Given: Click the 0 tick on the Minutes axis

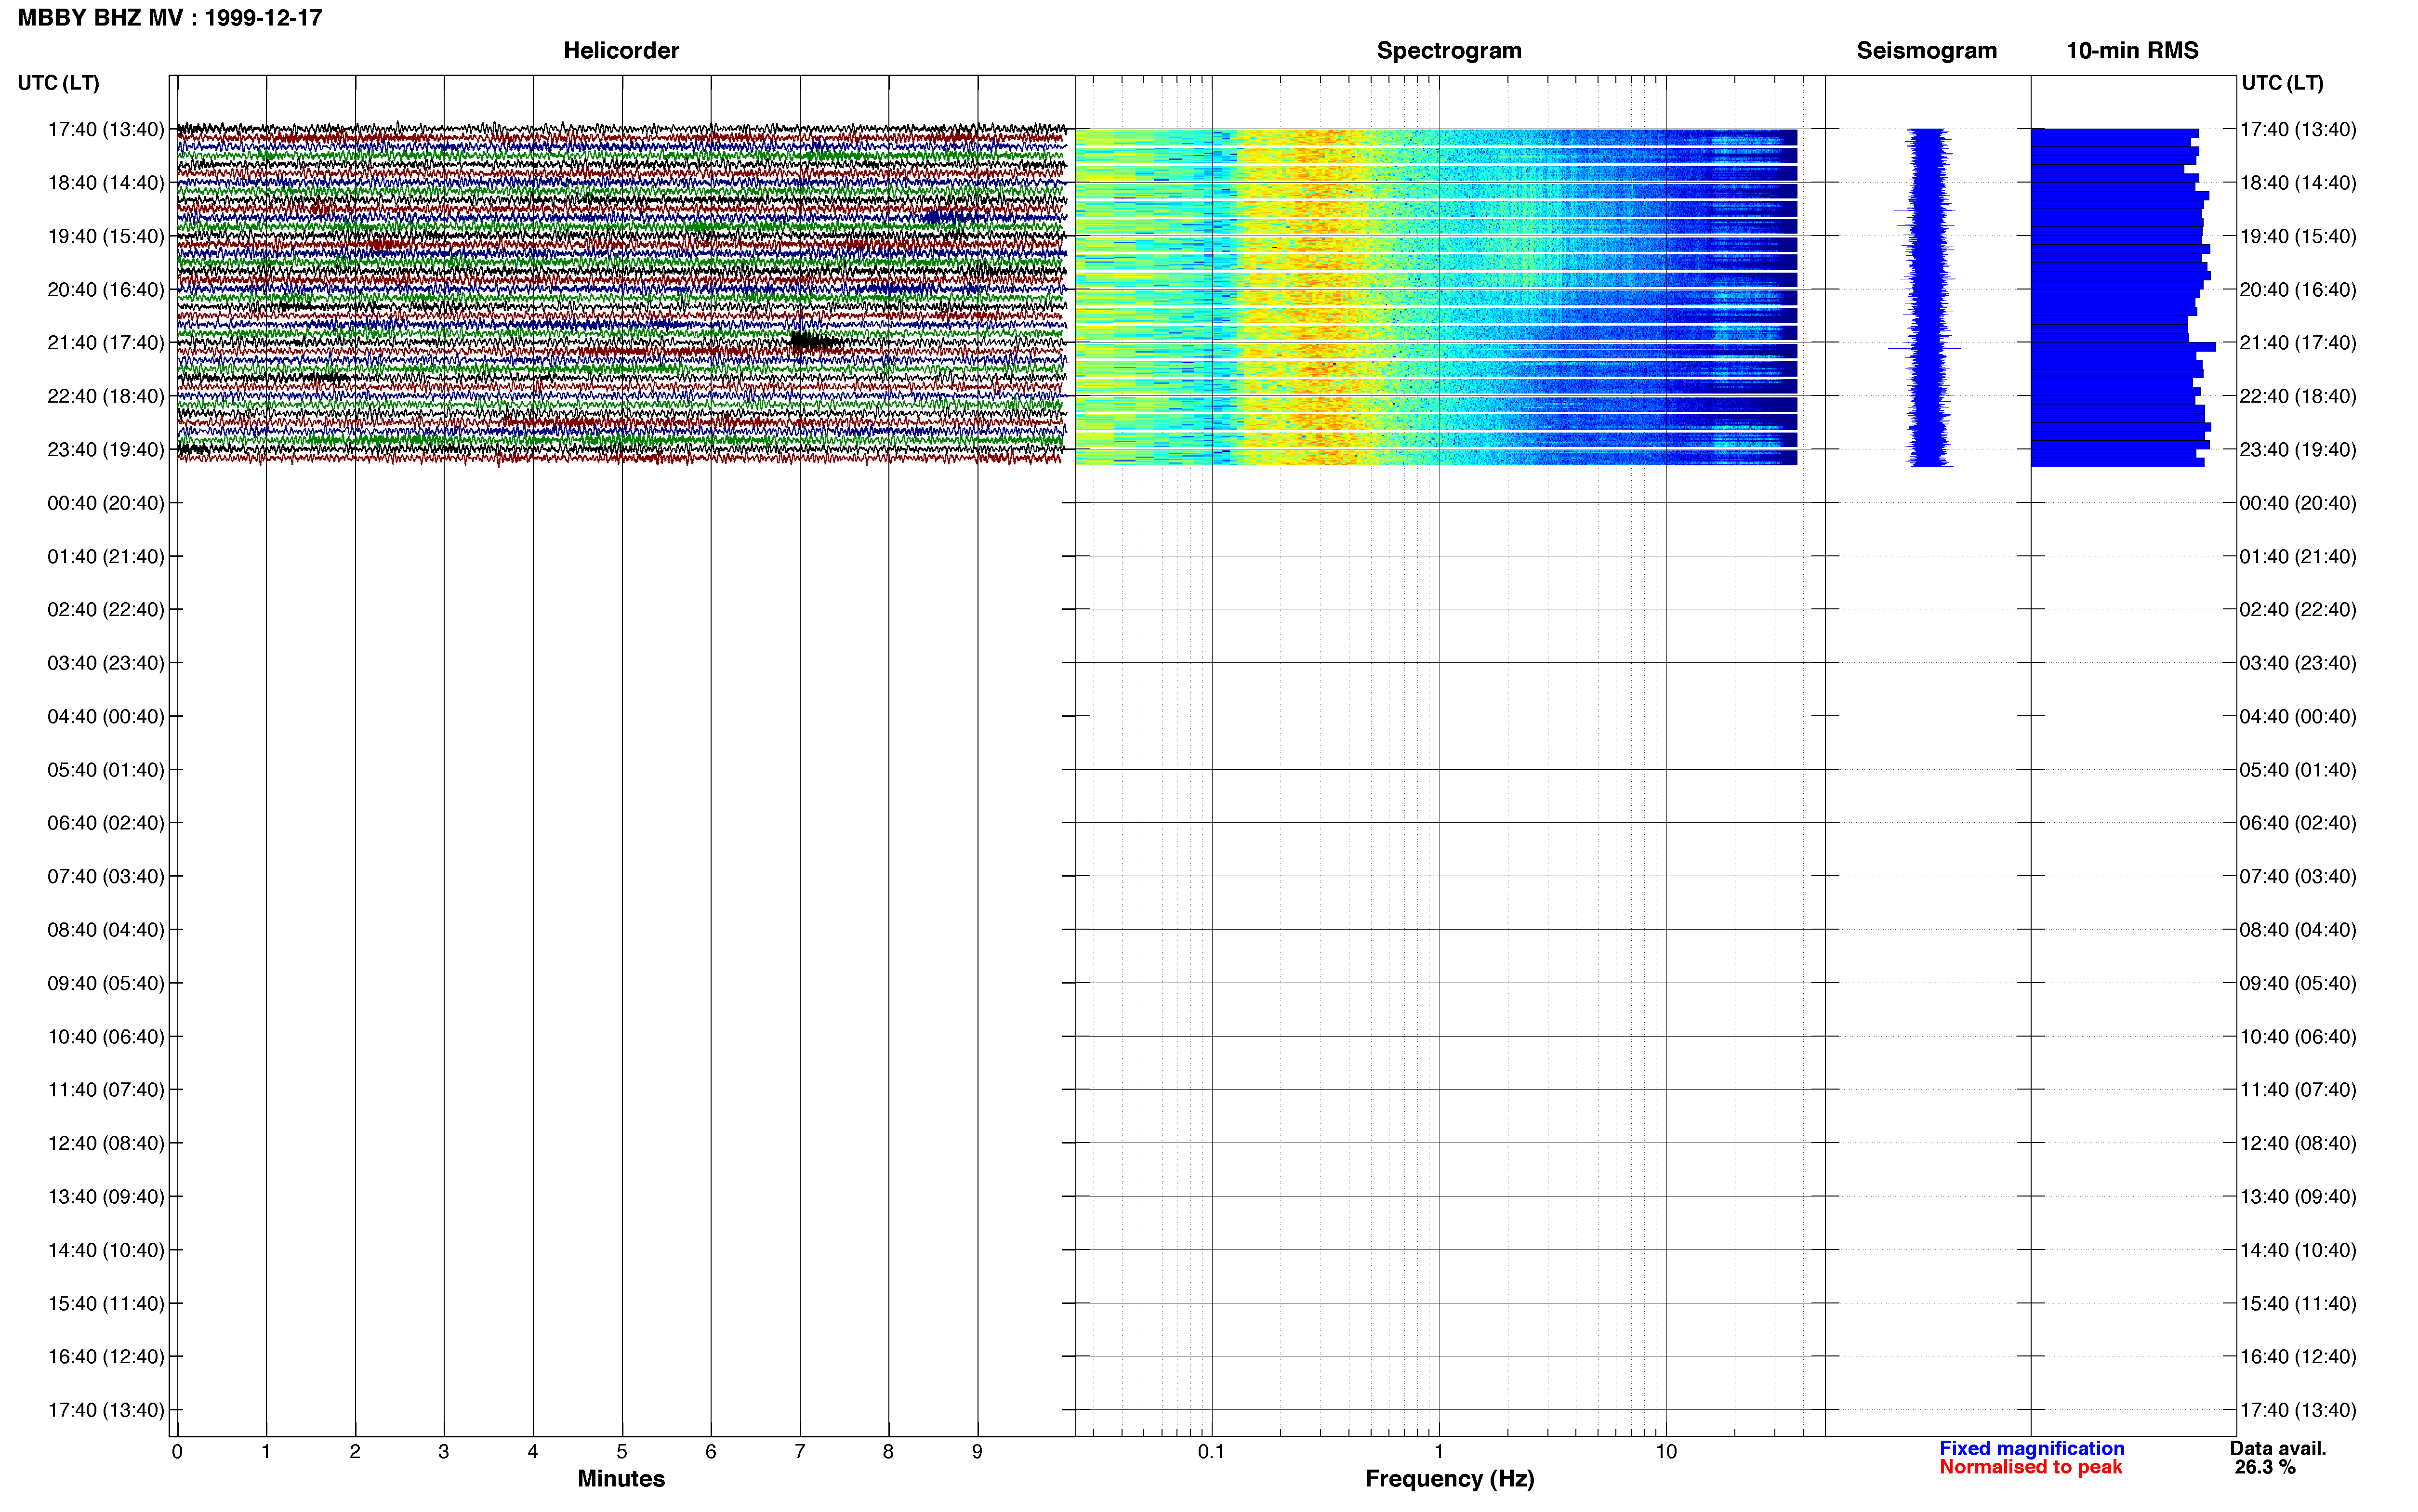Looking at the screenshot, I should (x=177, y=1451).
